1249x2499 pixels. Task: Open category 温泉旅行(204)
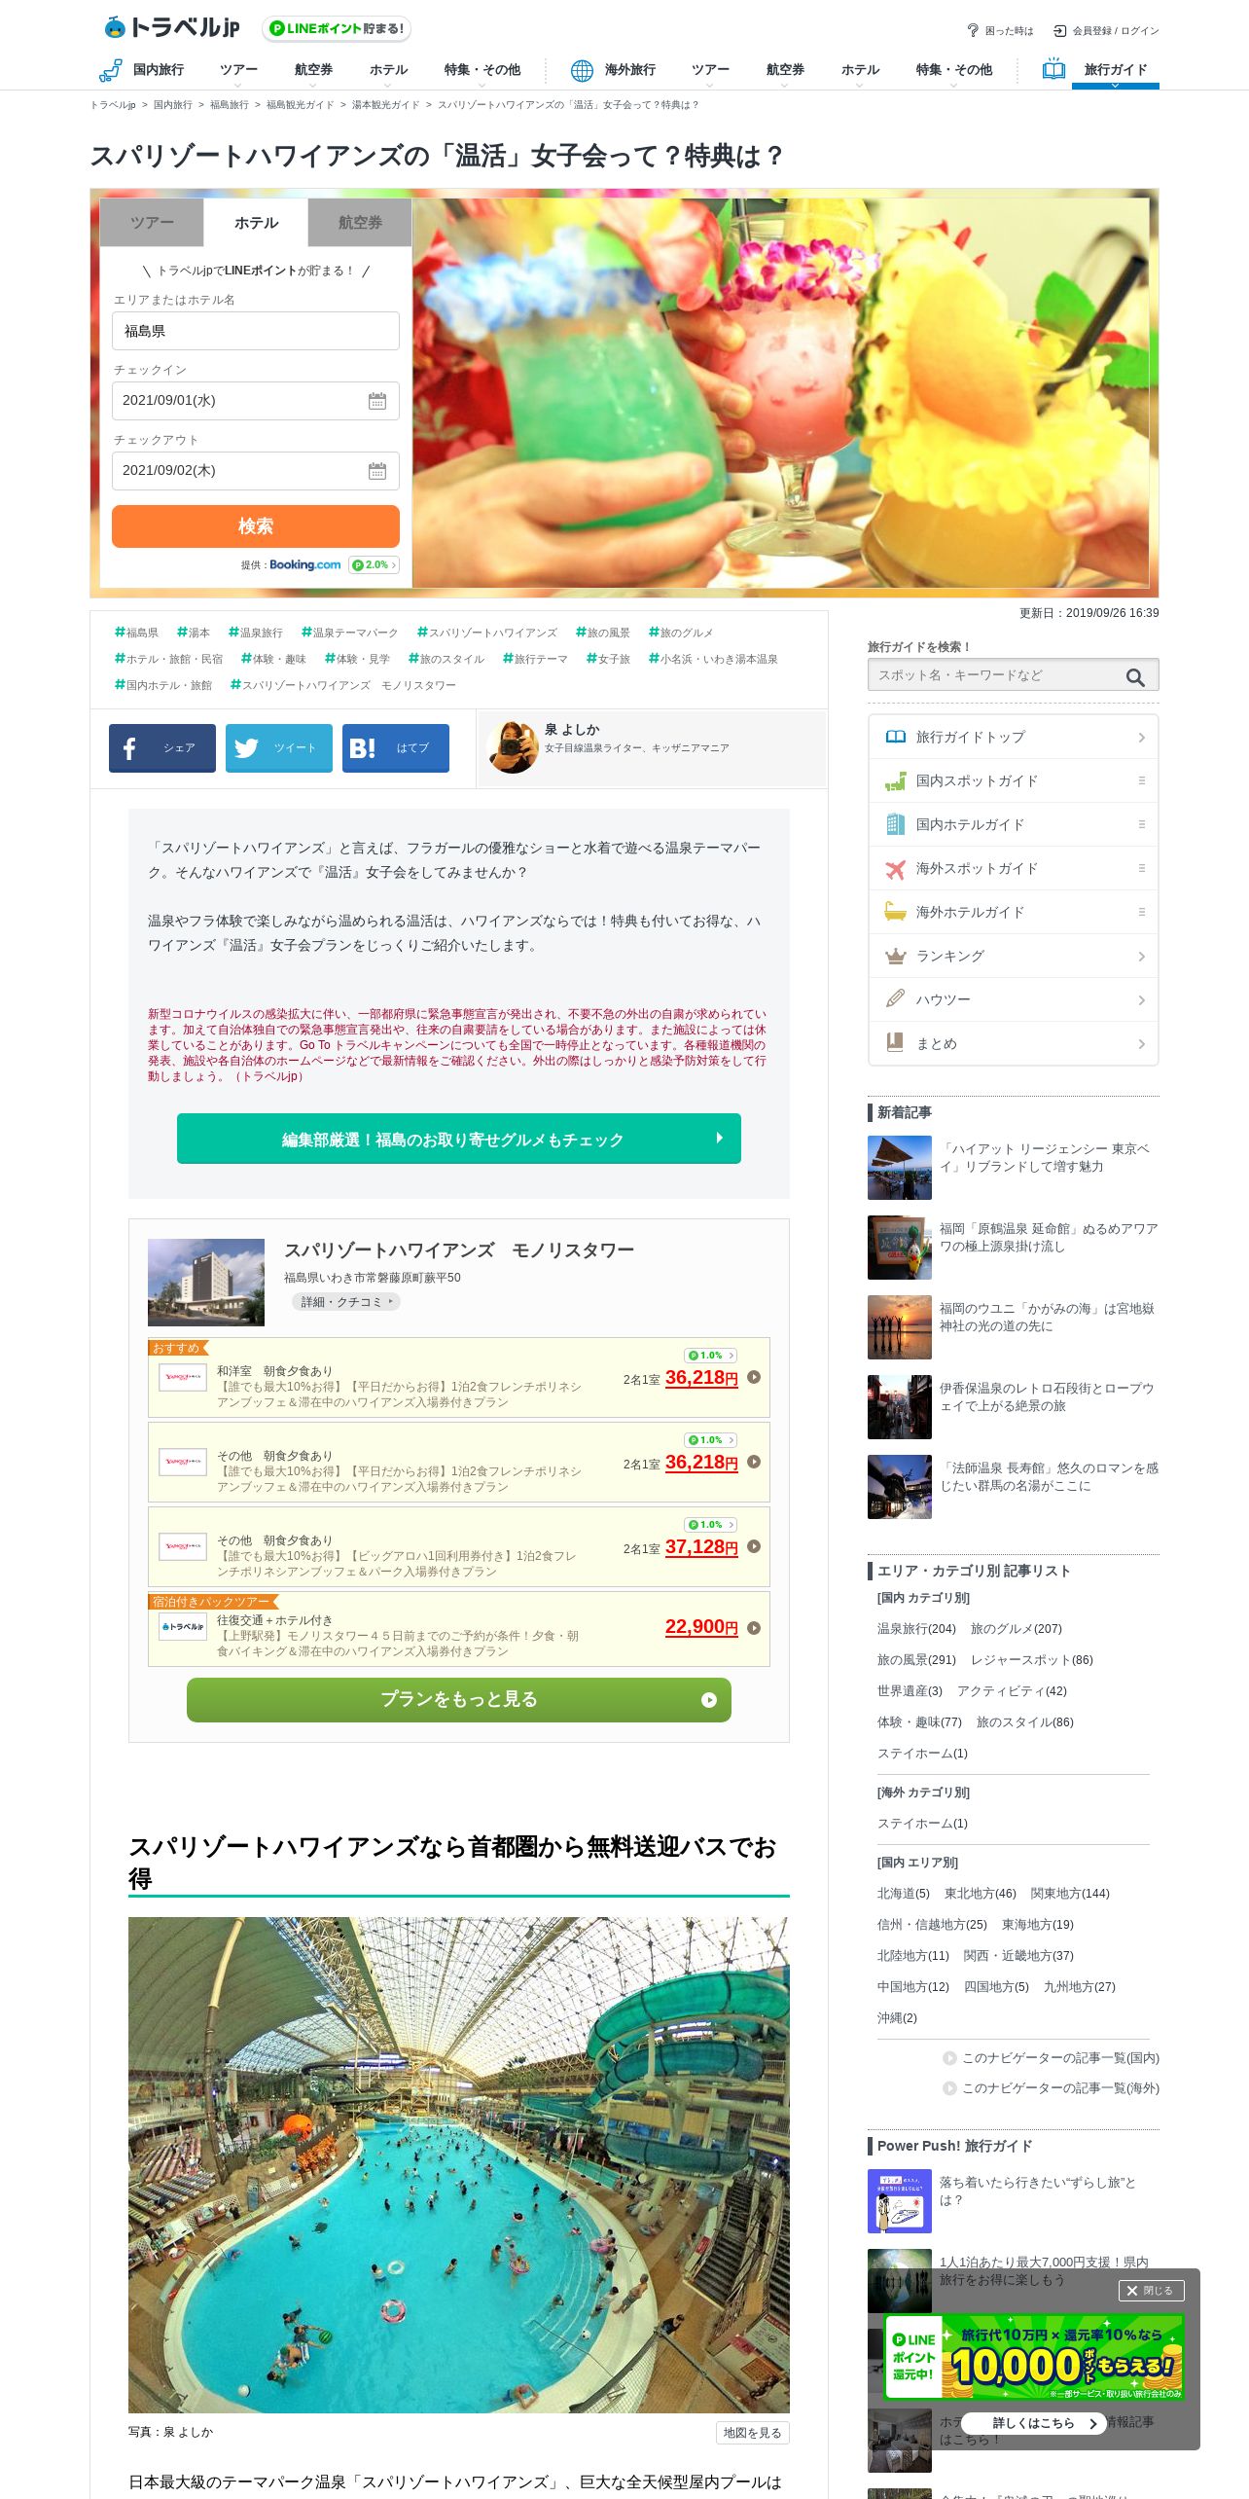(916, 1629)
